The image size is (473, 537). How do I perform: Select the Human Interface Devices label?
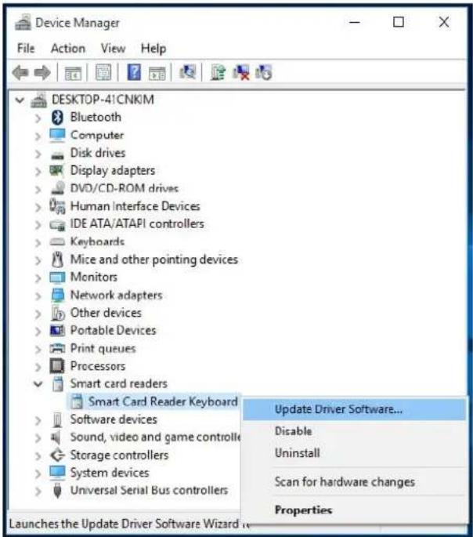[135, 206]
